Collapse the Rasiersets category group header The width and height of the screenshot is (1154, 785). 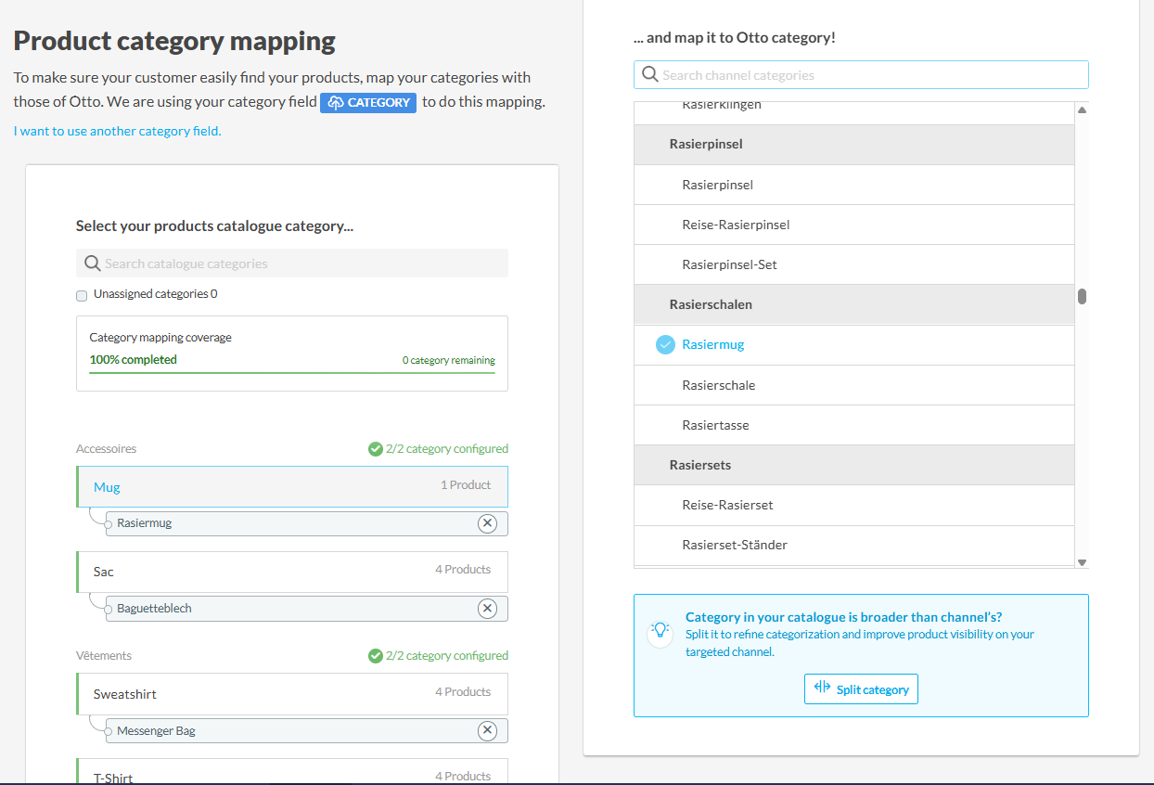pyautogui.click(x=853, y=465)
